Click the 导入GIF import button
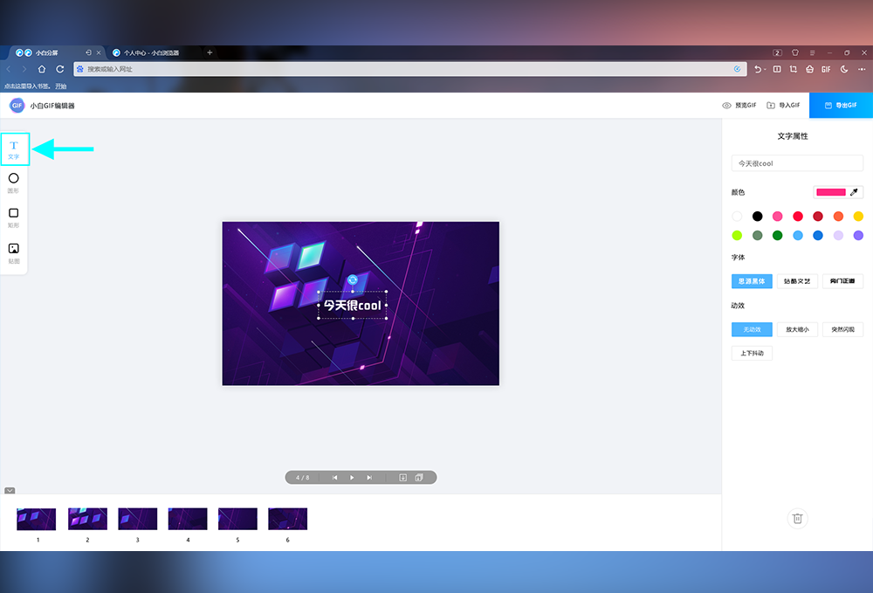This screenshot has height=593, width=873. tap(783, 105)
